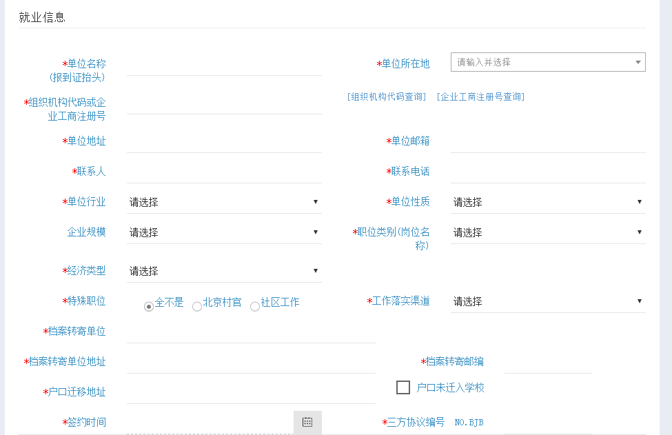The image size is (672, 435).
Task: Click the 档案转寄邮编 input field
Action: tap(548, 362)
